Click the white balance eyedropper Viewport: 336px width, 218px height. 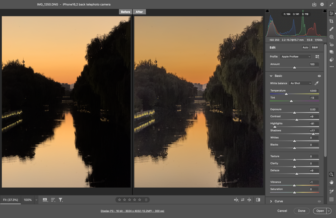click(317, 83)
